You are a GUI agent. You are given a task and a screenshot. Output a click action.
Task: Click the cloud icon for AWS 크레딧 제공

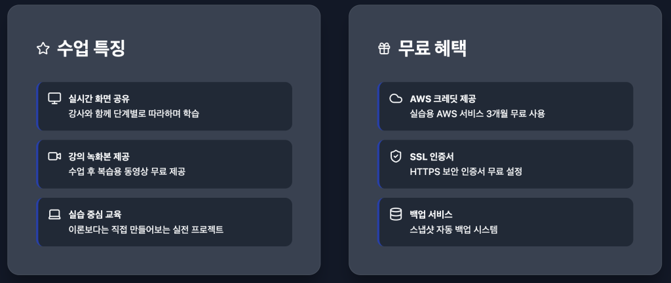(396, 98)
